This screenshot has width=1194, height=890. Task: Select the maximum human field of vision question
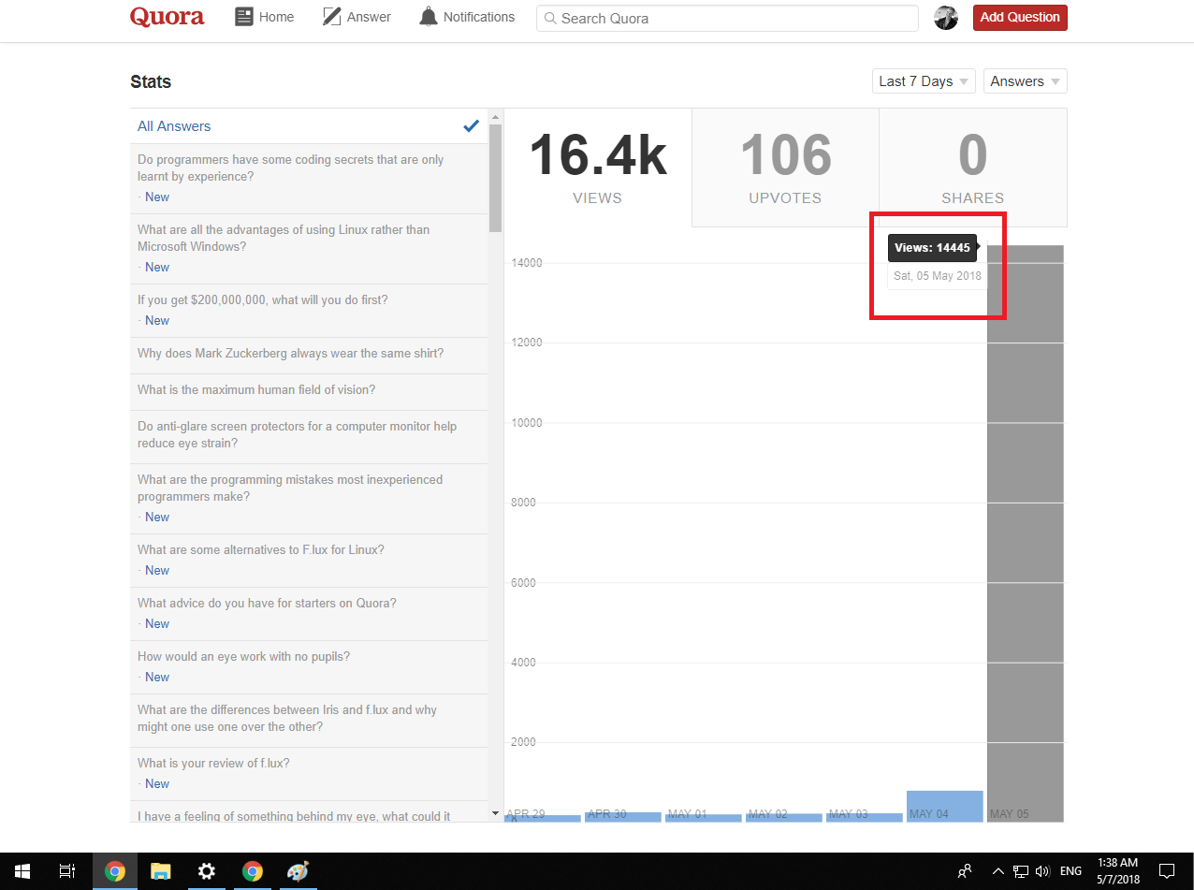256,390
